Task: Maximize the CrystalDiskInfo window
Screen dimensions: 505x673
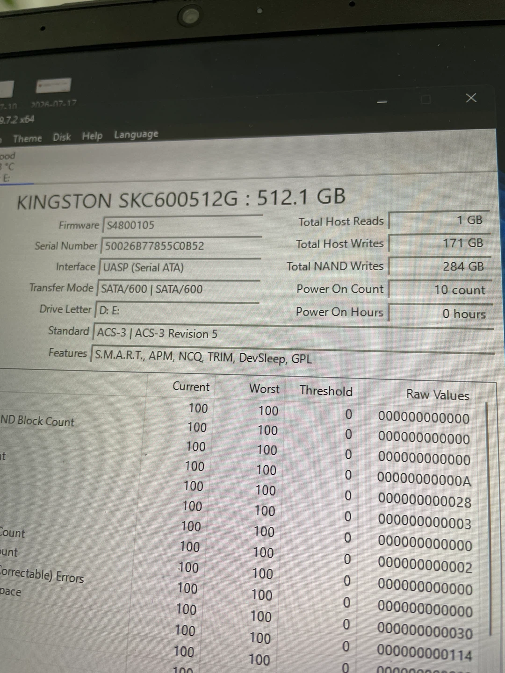Action: coord(426,100)
